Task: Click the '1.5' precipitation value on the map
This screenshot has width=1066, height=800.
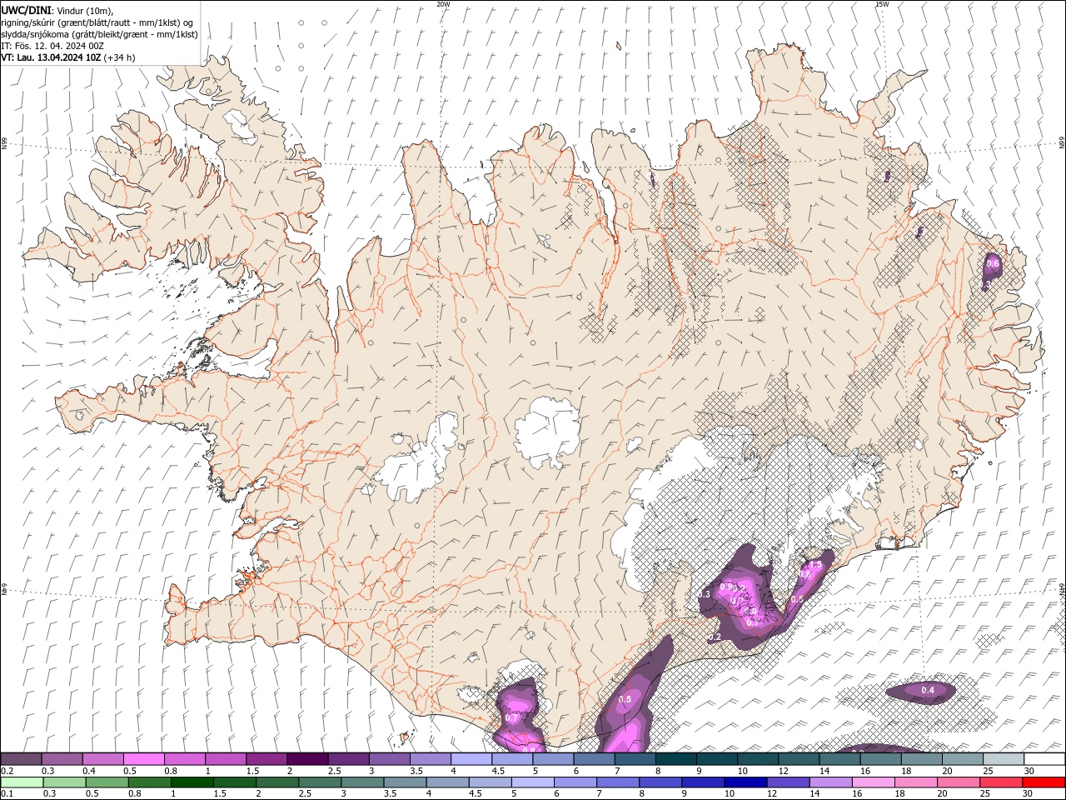Action: click(x=815, y=564)
